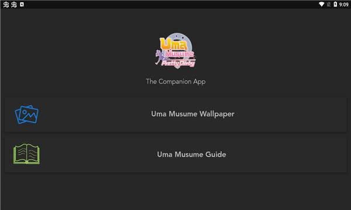Image resolution: width=351 pixels, height=210 pixels.
Task: Click the battery status icon
Action: (x=335, y=4)
